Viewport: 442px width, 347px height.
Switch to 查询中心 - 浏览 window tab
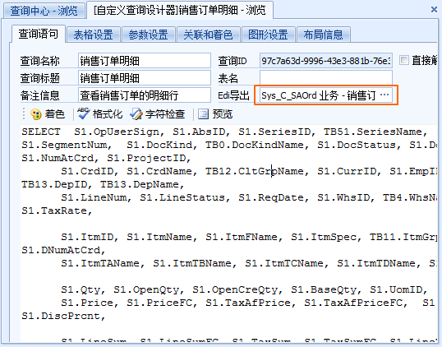[x=44, y=11]
